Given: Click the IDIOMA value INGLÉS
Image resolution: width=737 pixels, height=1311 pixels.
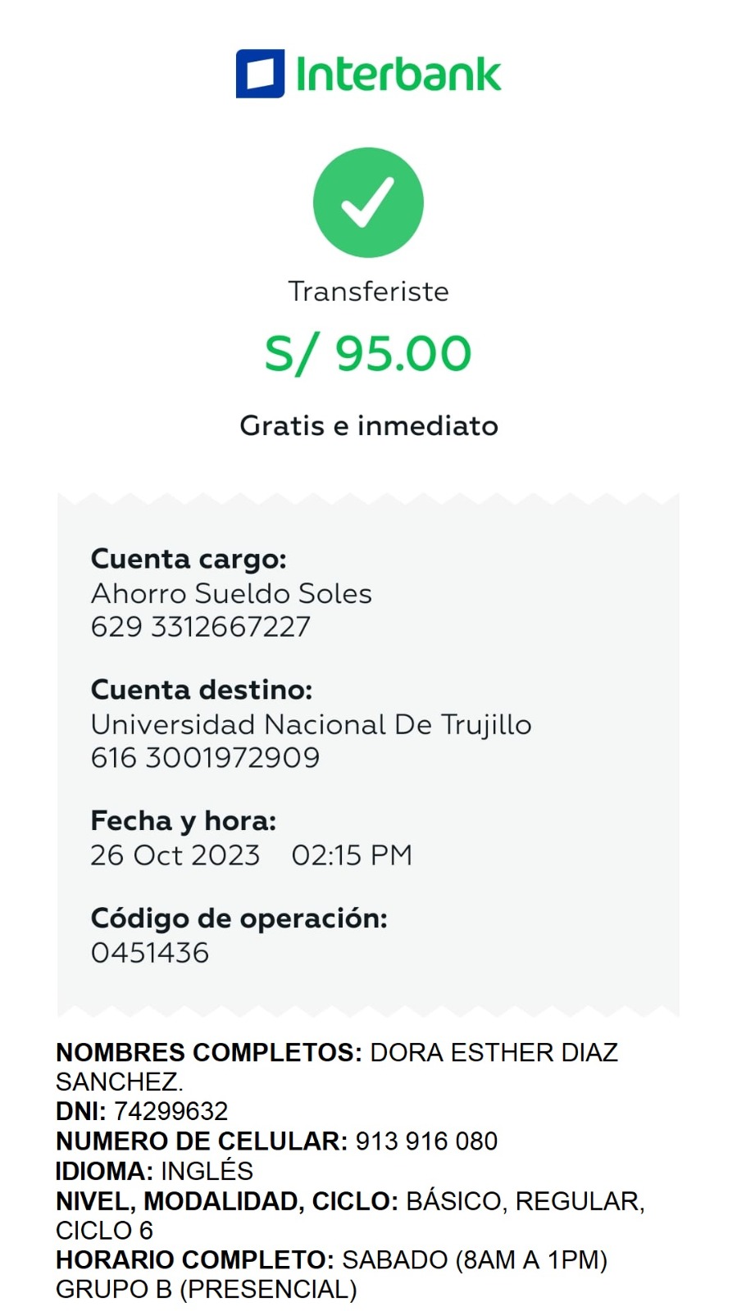Looking at the screenshot, I should (x=207, y=1171).
